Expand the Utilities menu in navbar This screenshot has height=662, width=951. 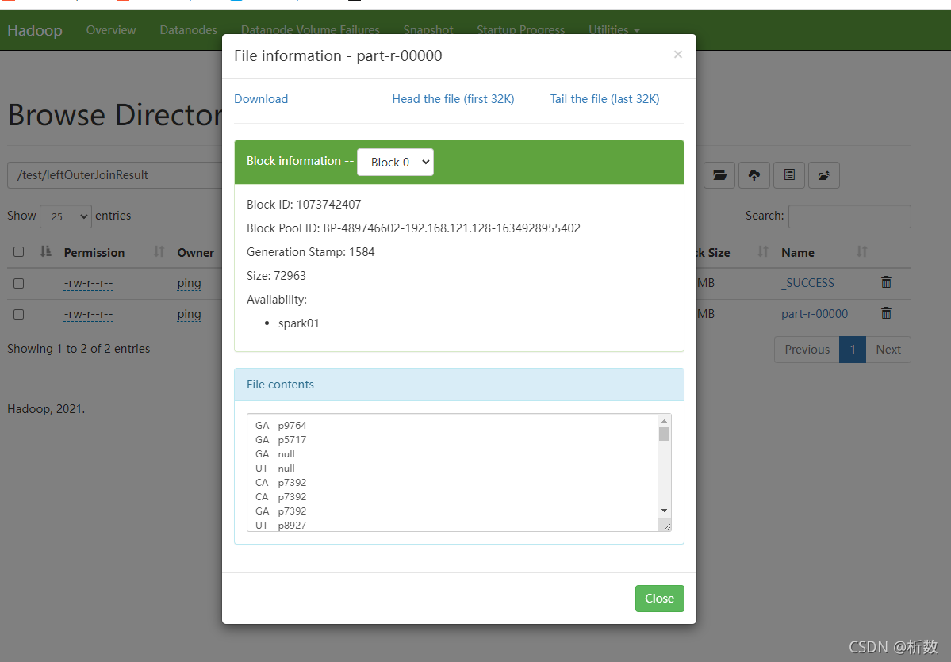pos(614,29)
